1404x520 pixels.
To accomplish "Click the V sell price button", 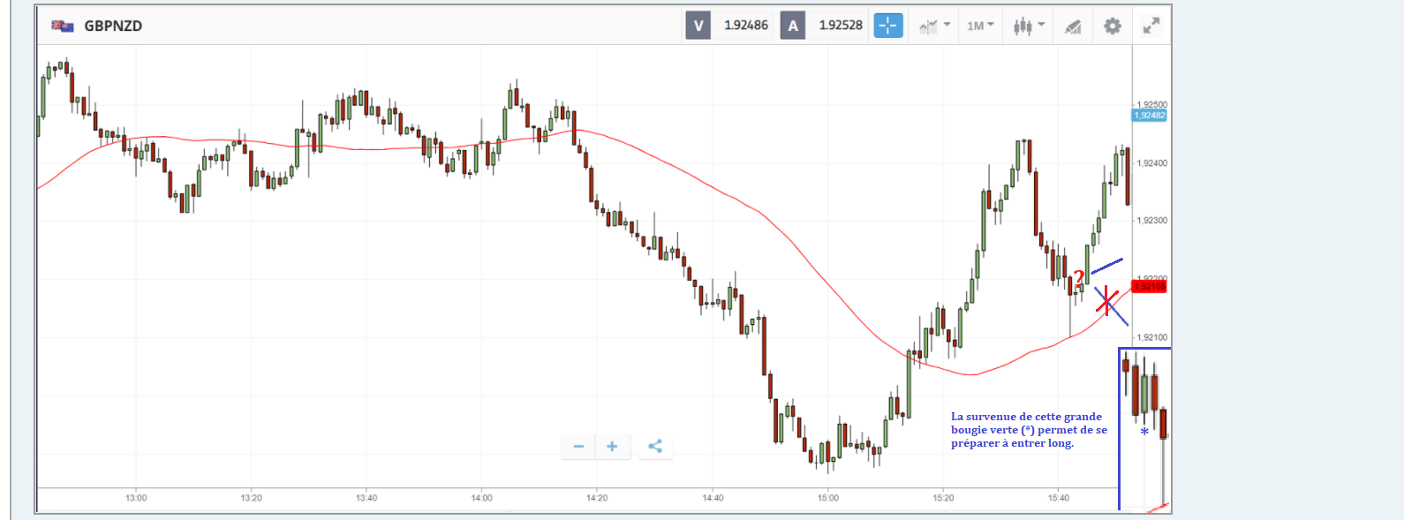I will pyautogui.click(x=698, y=26).
